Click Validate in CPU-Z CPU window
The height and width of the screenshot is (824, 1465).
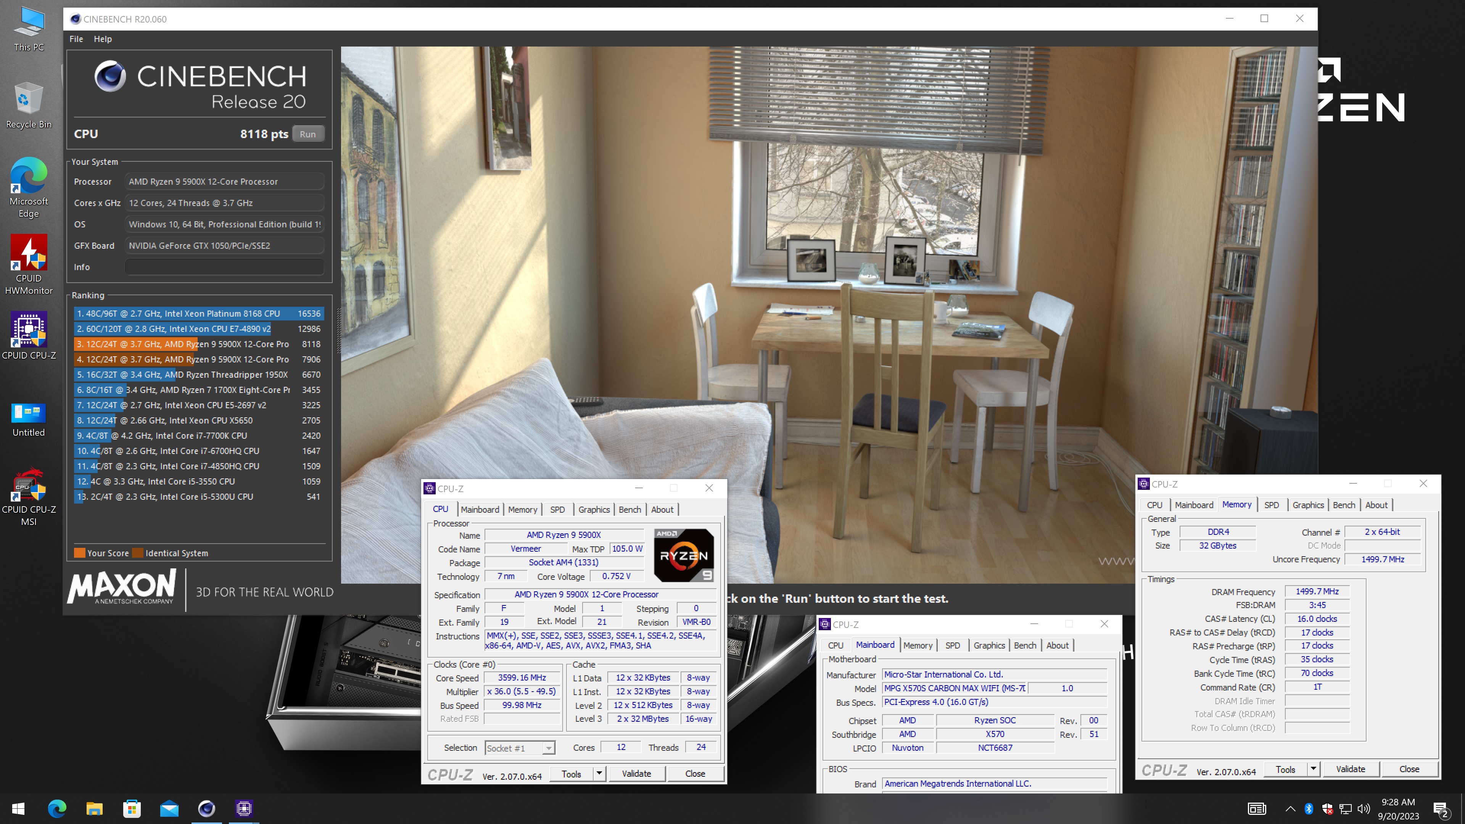[636, 774]
